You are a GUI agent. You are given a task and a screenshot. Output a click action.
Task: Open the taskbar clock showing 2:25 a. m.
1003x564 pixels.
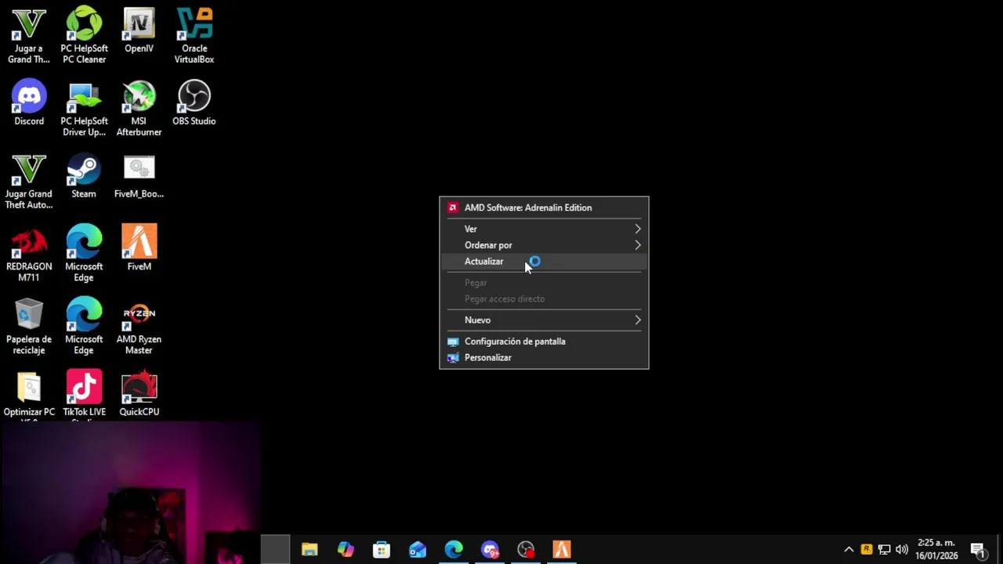(937, 549)
